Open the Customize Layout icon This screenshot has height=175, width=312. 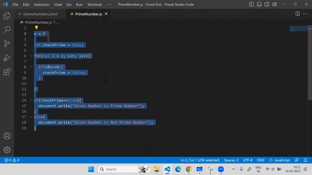tap(274, 4)
